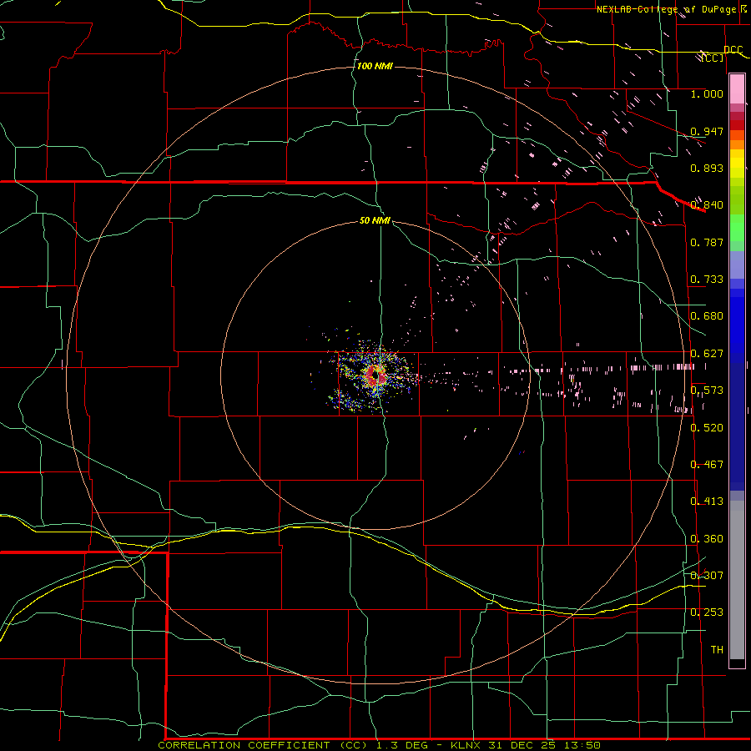Click the "100 NMI" range ring label

375,66
